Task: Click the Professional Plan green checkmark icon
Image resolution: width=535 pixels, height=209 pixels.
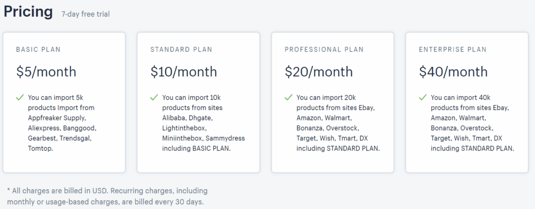Action: click(288, 98)
